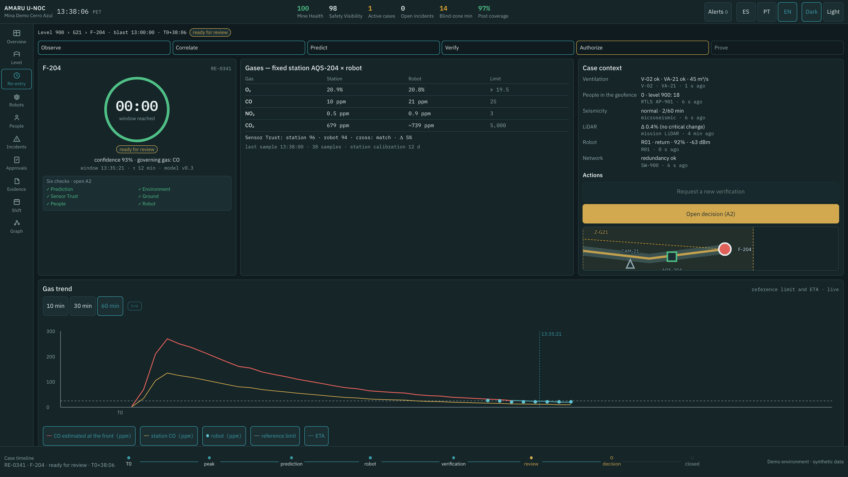Go to the Verify step tab
The image size is (848, 477).
[508, 48]
